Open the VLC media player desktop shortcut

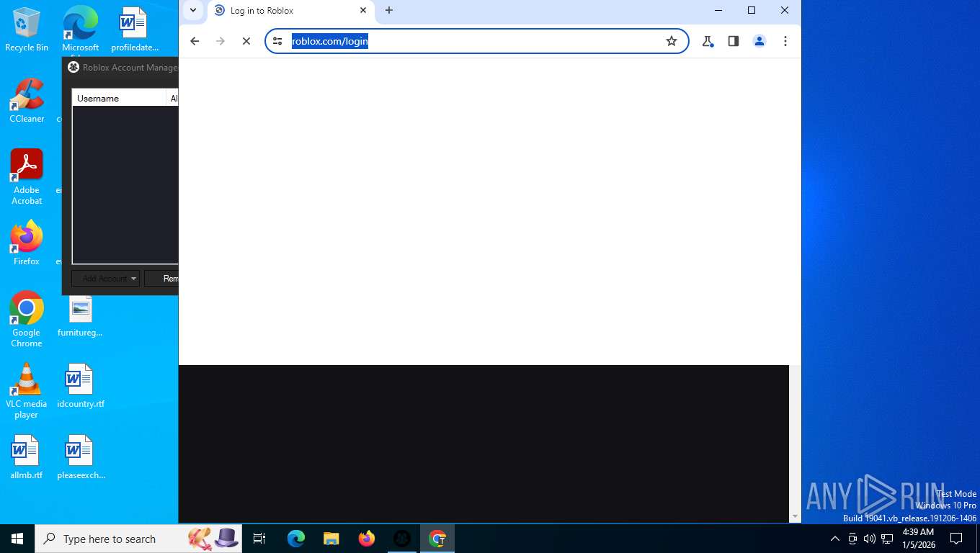coord(27,390)
